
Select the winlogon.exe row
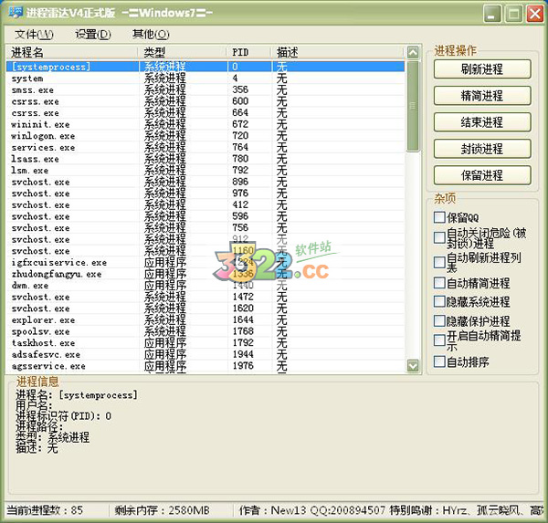pyautogui.click(x=205, y=136)
